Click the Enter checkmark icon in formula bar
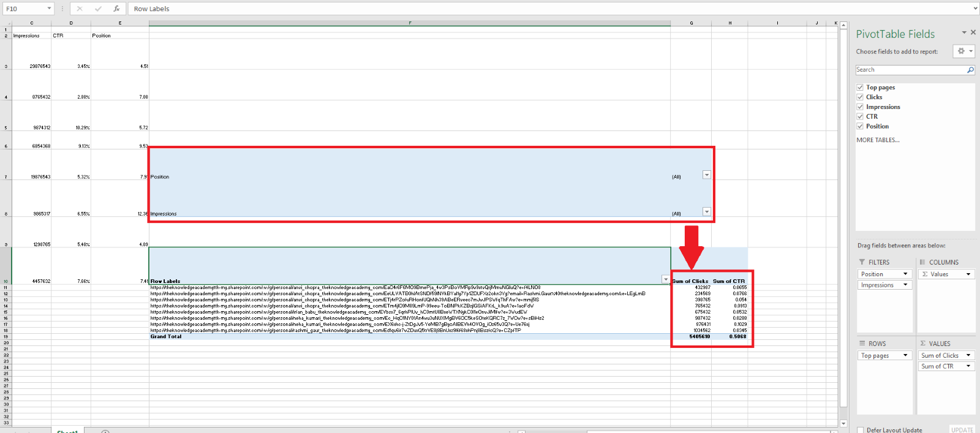 98,9
